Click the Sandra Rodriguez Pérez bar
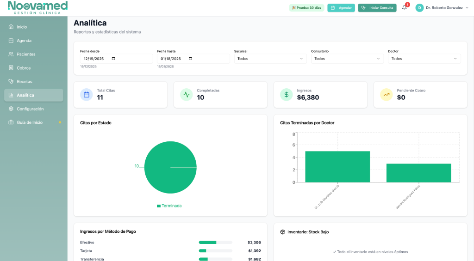Image resolution: width=474 pixels, height=261 pixels. (418, 173)
